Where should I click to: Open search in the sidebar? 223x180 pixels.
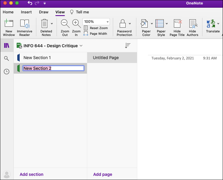[6, 58]
